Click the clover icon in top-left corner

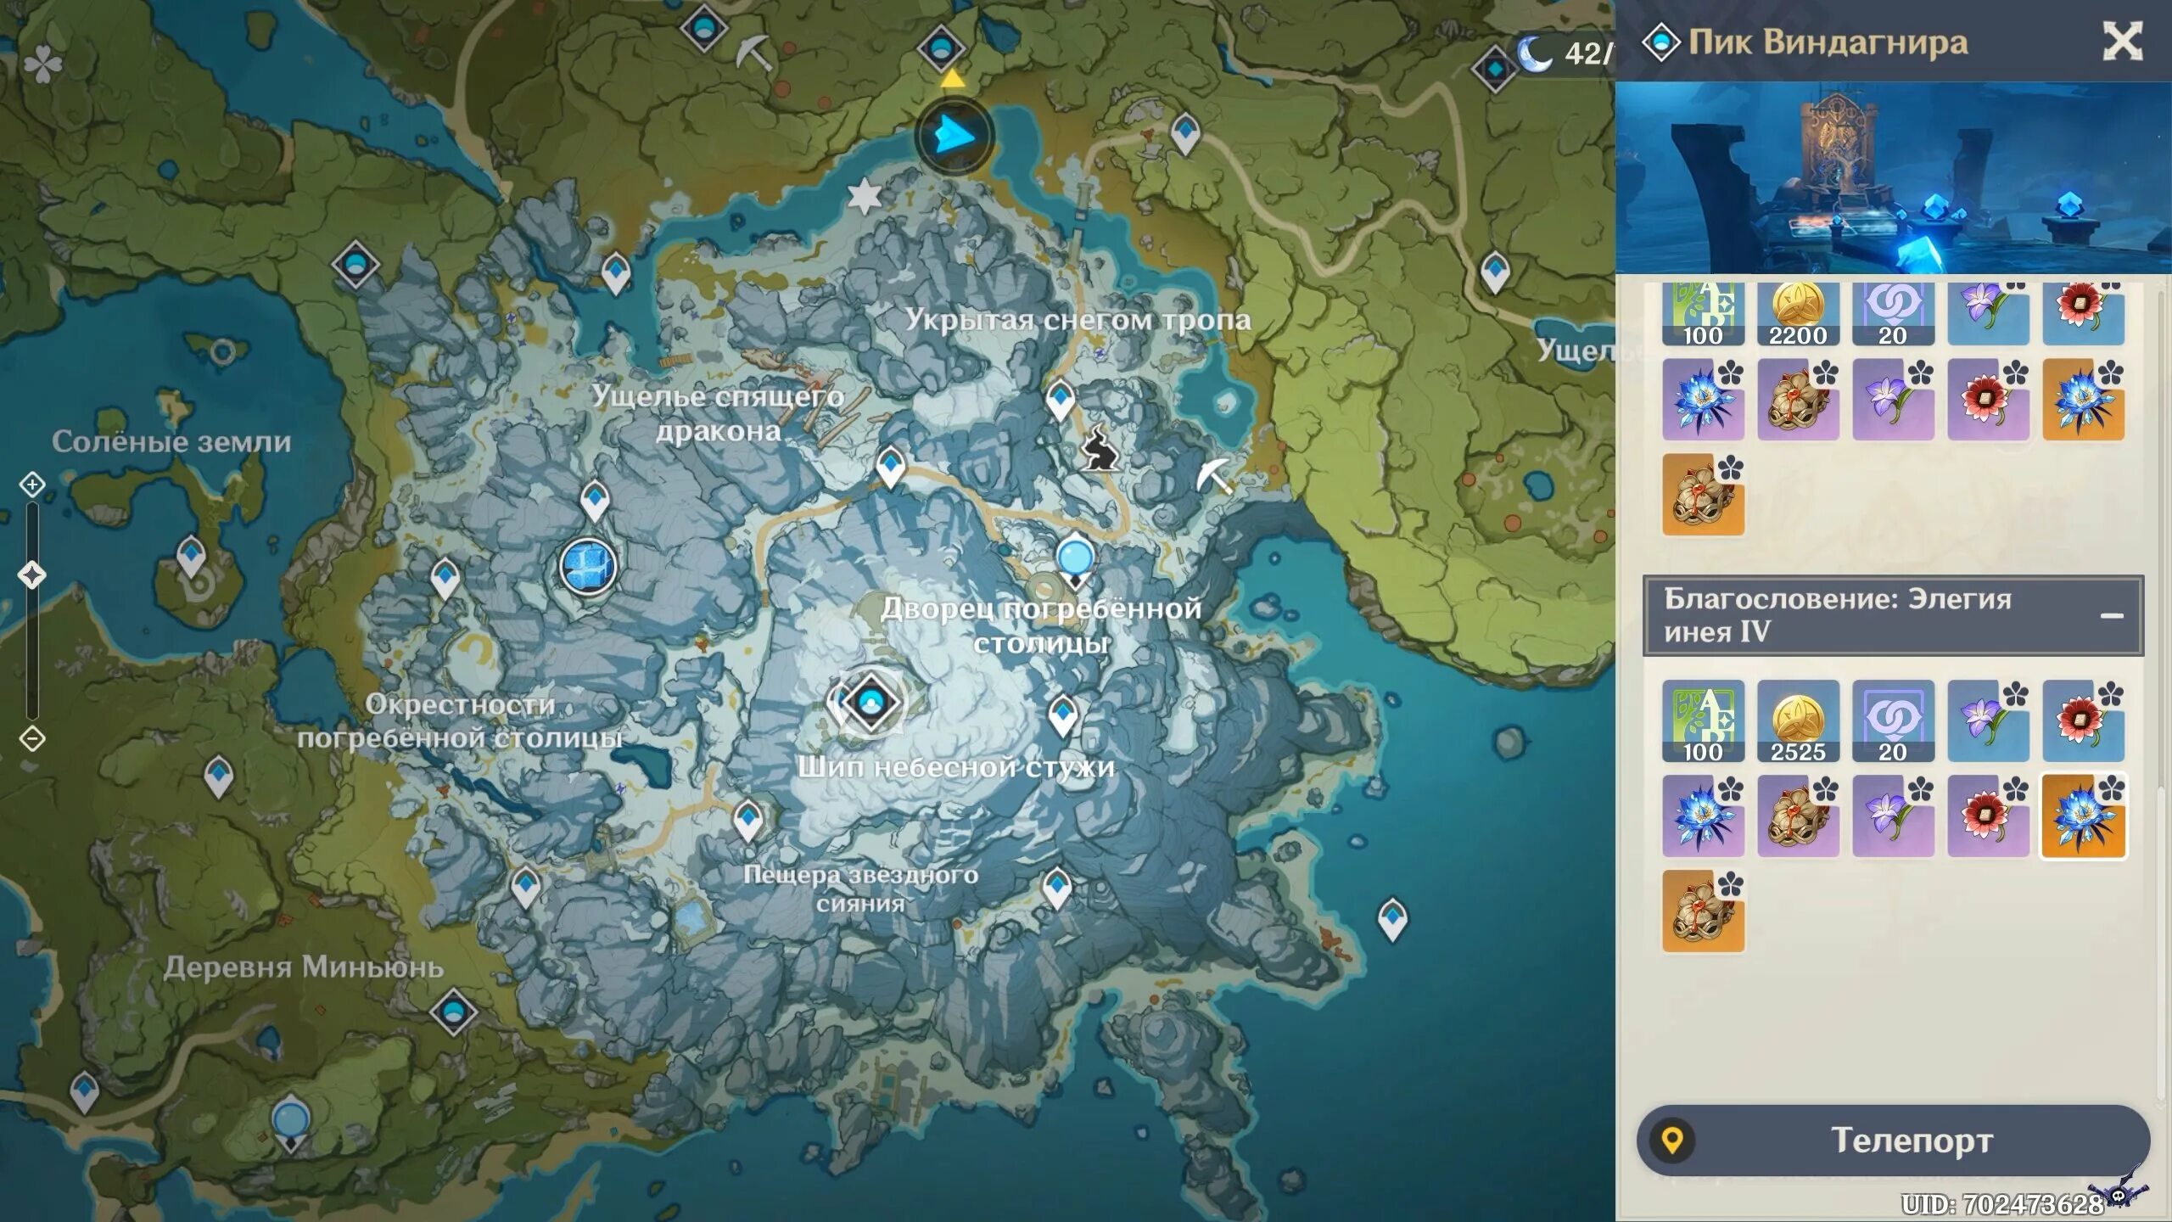tap(42, 64)
